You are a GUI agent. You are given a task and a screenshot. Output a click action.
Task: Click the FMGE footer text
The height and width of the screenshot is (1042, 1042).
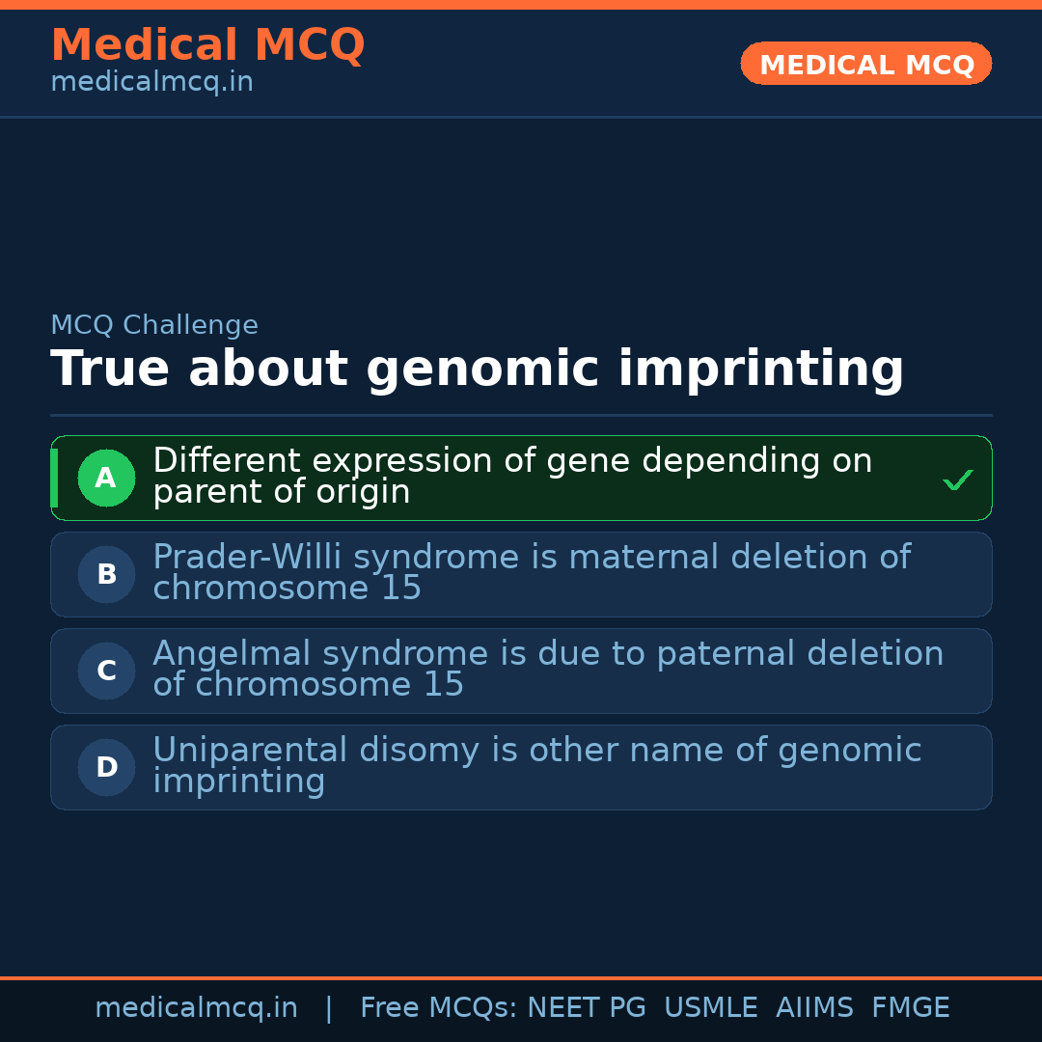tap(911, 1007)
